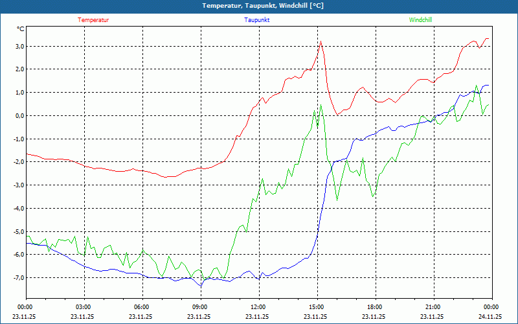Select the "21:00" time axis label
518x324 pixels.
[x=433, y=307]
